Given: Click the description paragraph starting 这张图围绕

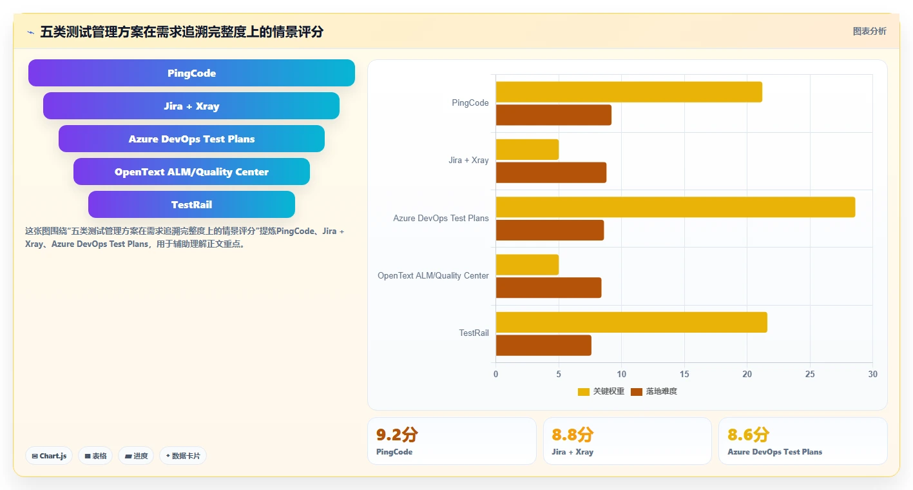Looking at the screenshot, I should [185, 237].
